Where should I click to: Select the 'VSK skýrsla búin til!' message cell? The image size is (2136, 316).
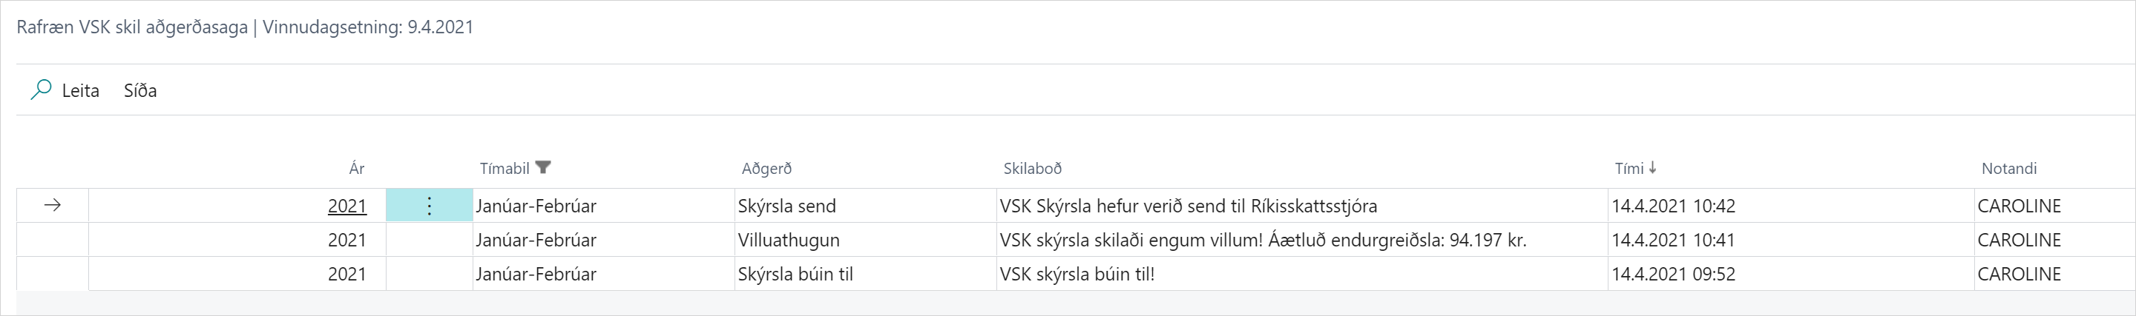[1077, 274]
